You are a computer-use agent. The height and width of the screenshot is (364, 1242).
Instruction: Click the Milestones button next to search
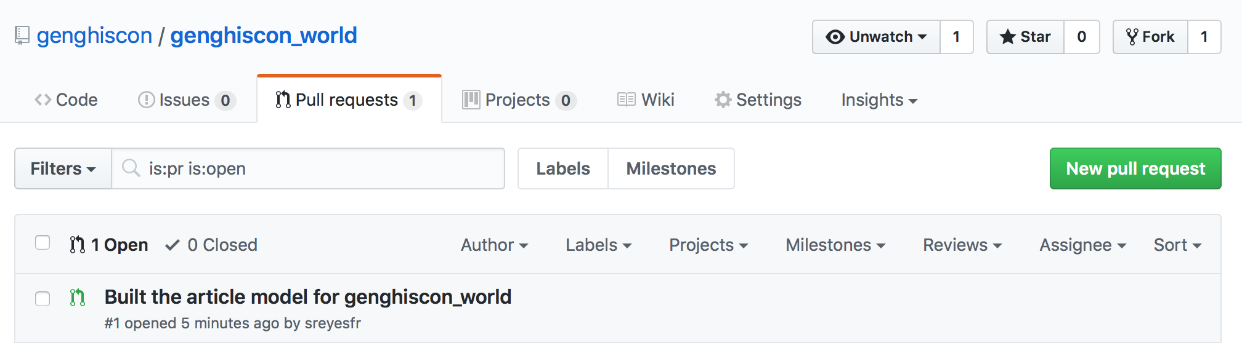671,168
